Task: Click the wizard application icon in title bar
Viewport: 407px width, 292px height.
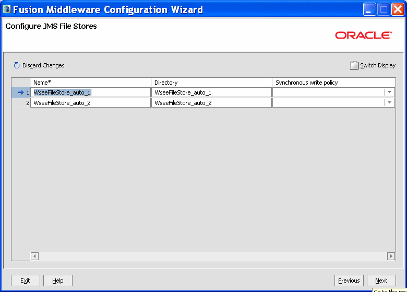Action: pyautogui.click(x=6, y=9)
